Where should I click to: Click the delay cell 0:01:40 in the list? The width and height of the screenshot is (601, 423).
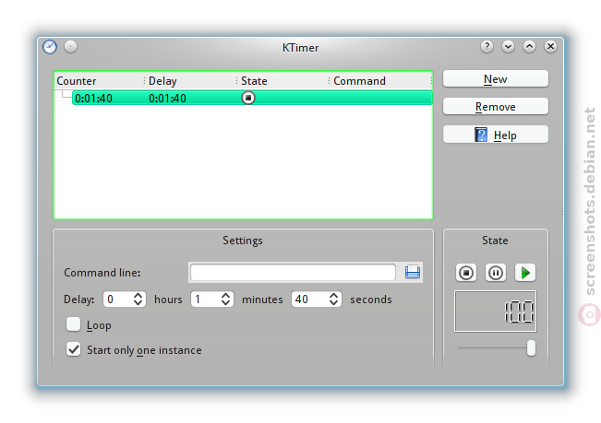pyautogui.click(x=167, y=99)
